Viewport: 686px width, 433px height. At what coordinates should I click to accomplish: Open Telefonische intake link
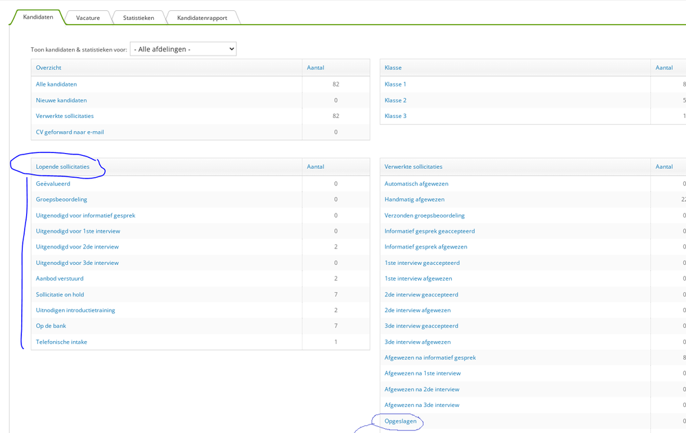pyautogui.click(x=61, y=342)
